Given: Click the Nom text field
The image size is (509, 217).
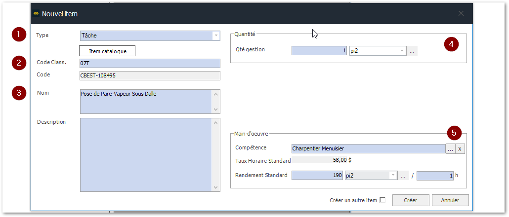Looking at the screenshot, I should [x=146, y=102].
